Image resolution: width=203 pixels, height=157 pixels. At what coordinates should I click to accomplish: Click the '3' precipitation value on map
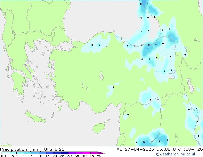point(149,45)
